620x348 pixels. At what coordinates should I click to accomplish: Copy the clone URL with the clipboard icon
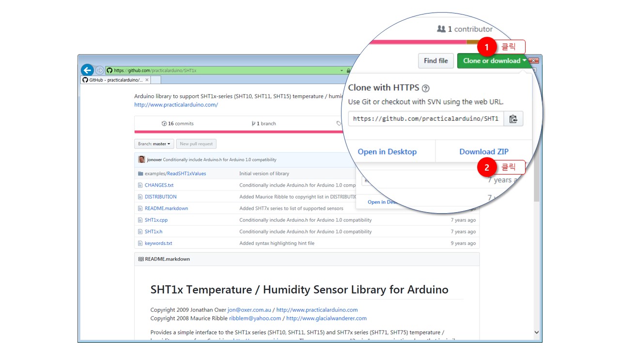513,119
